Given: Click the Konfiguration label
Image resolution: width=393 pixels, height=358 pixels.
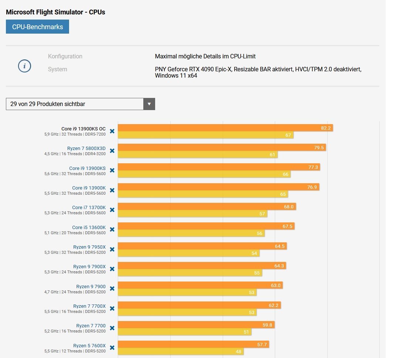Looking at the screenshot, I should 65,57.
